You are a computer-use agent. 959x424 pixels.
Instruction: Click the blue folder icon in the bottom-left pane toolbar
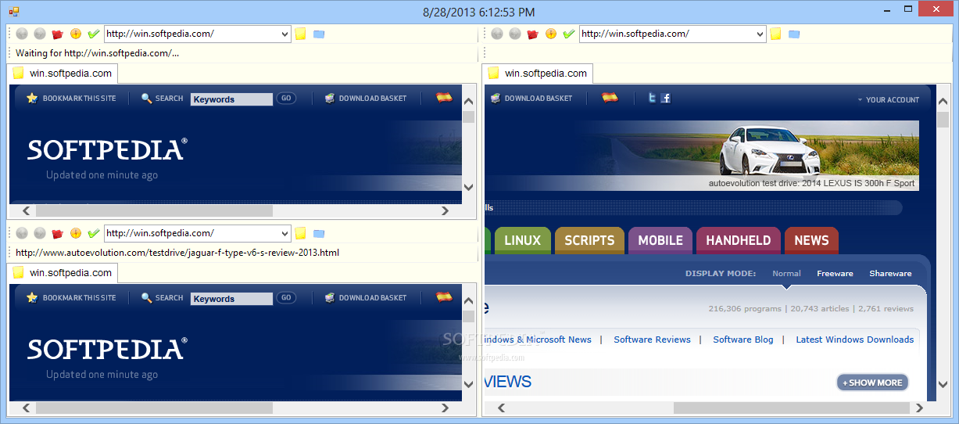[319, 234]
